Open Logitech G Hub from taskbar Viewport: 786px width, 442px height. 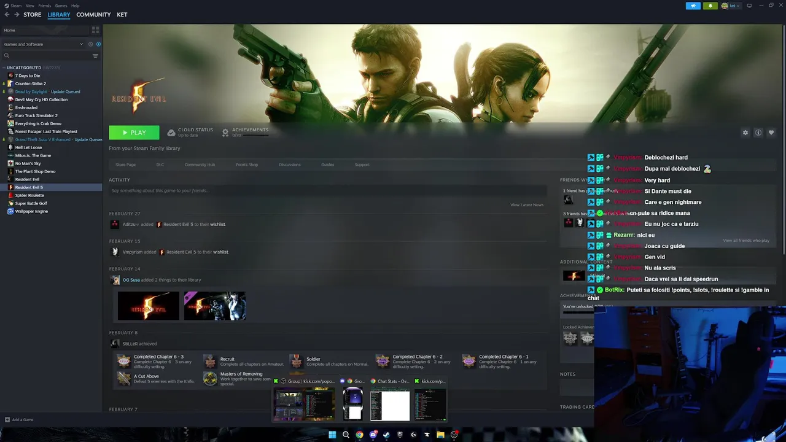(x=413, y=435)
